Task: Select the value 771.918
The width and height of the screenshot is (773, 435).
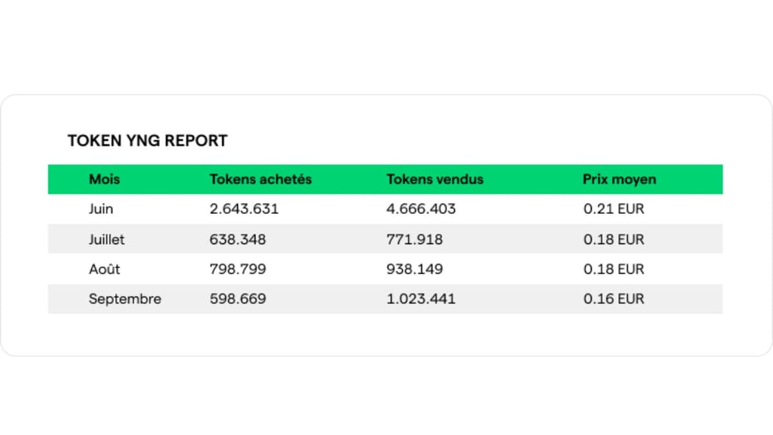Action: [x=415, y=239]
